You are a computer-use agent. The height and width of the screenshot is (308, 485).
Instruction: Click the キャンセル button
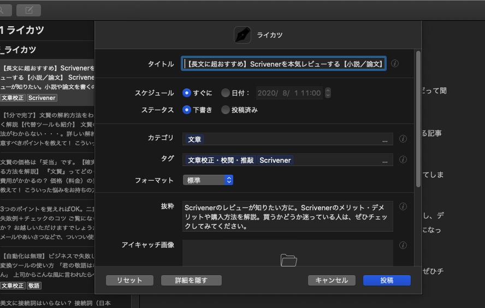332,280
